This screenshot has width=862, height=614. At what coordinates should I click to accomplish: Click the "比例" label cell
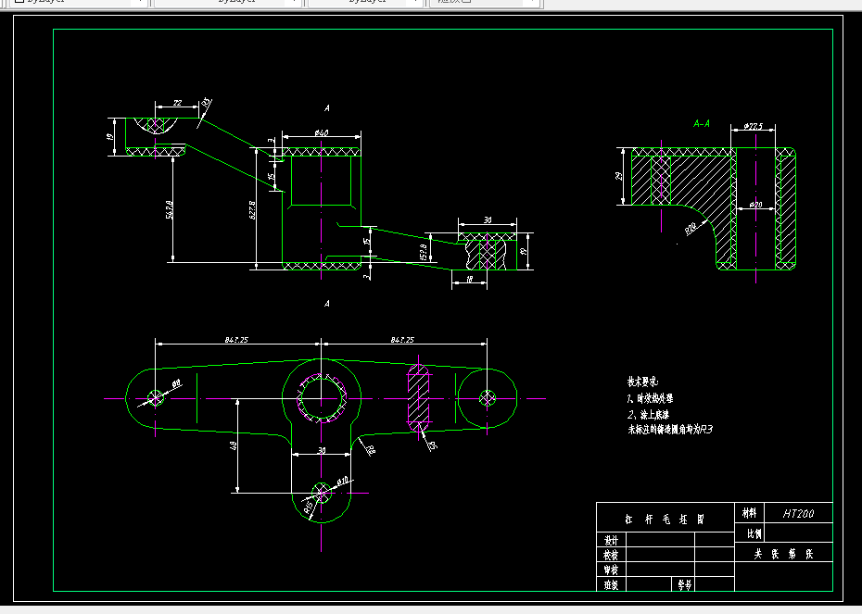point(749,533)
